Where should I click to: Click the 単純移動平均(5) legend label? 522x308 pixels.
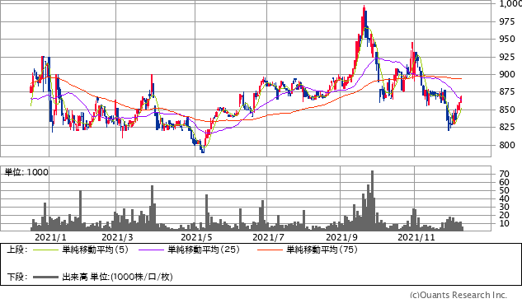(95, 250)
